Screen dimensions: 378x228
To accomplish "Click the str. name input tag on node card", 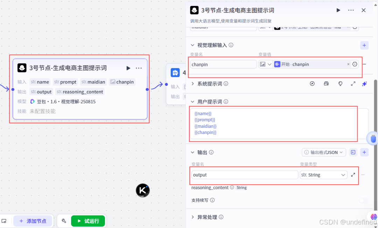I will 40,82.
